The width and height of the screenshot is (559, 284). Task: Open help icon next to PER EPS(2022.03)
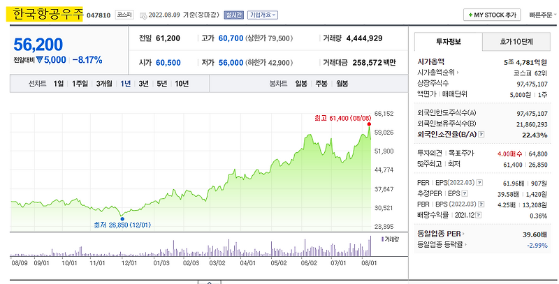(x=480, y=183)
